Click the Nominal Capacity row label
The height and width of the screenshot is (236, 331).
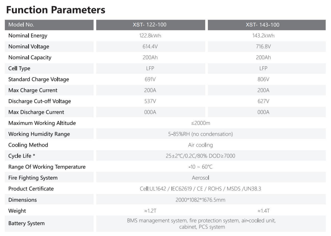point(30,58)
